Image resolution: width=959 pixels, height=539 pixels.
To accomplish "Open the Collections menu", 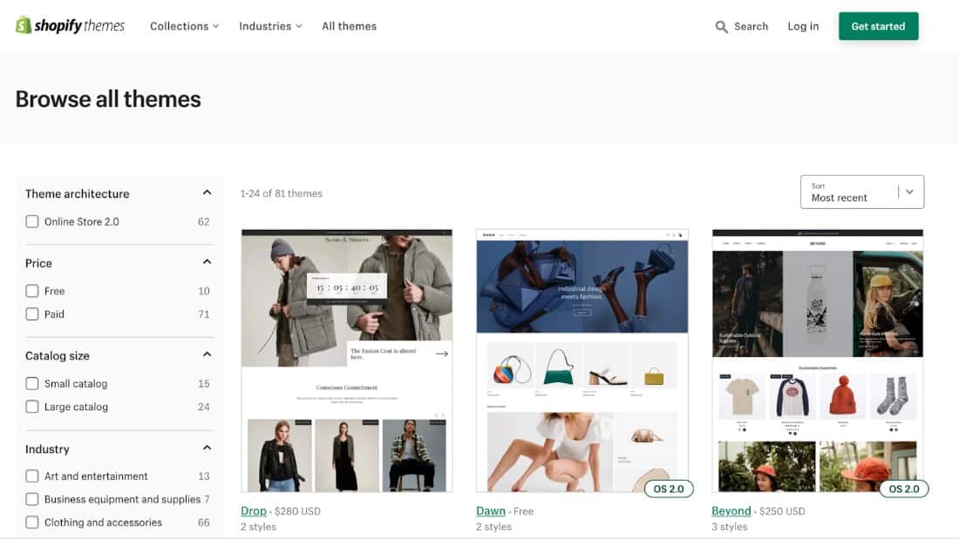I will [x=184, y=26].
